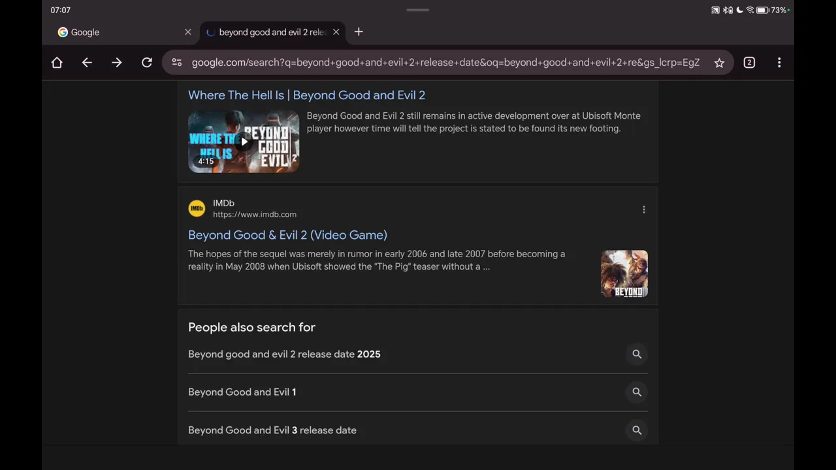Viewport: 836px width, 470px height.
Task: Open Where The Hell Is video link
Action: pos(306,95)
